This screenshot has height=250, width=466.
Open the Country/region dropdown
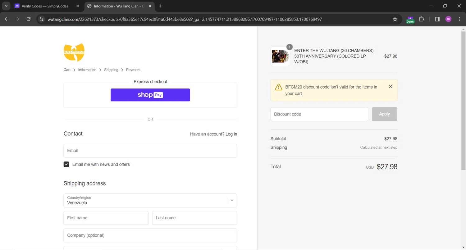(x=150, y=201)
